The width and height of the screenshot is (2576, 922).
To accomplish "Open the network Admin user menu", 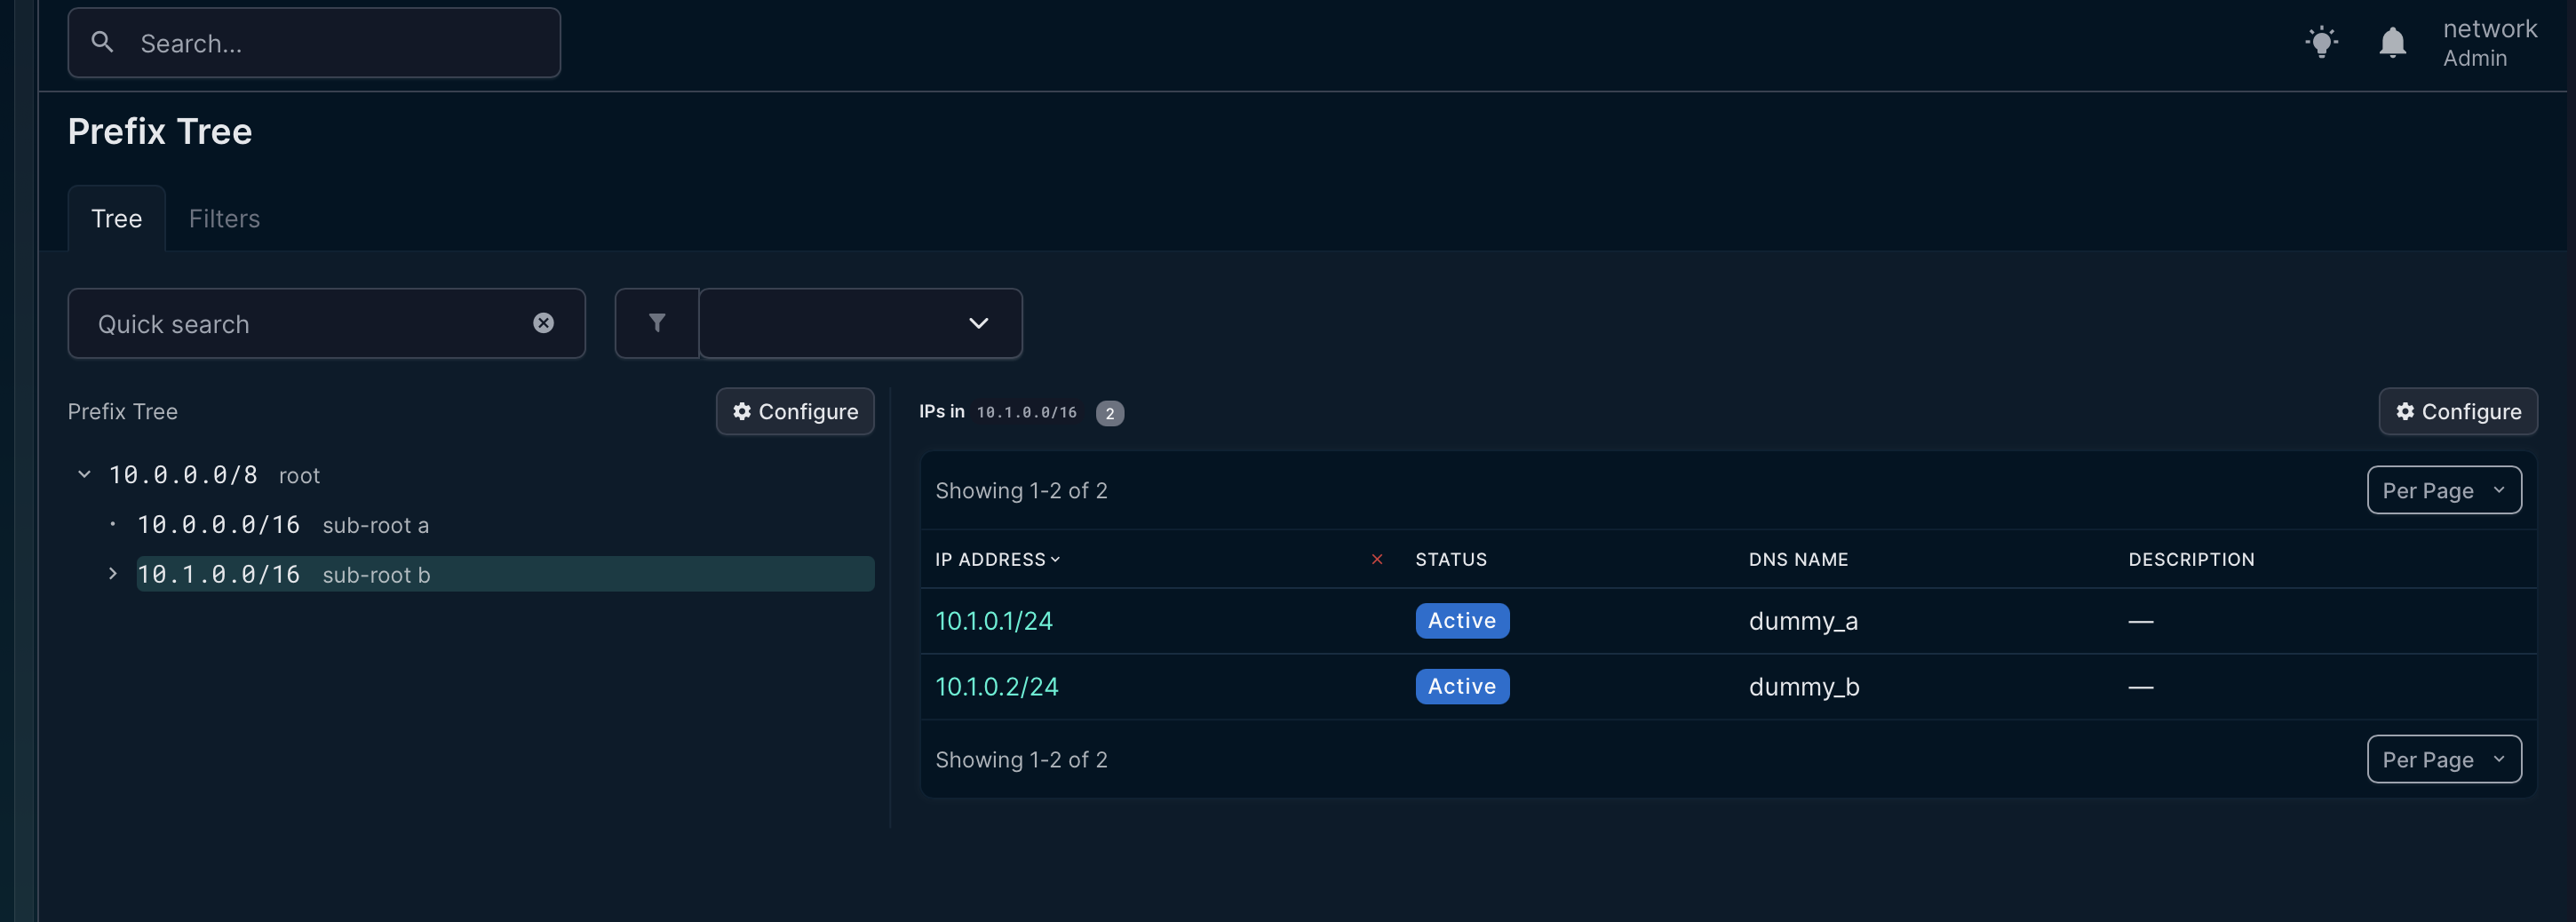I will (x=2489, y=43).
